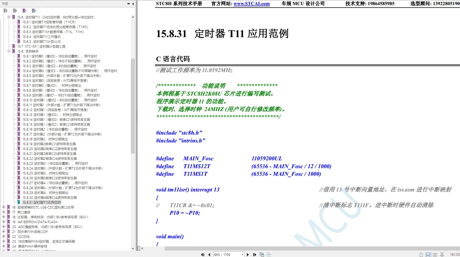460x257 pixels.
Task: Click the bookmark icon of 15.7 STC-ISP entry
Action: [14, 47]
